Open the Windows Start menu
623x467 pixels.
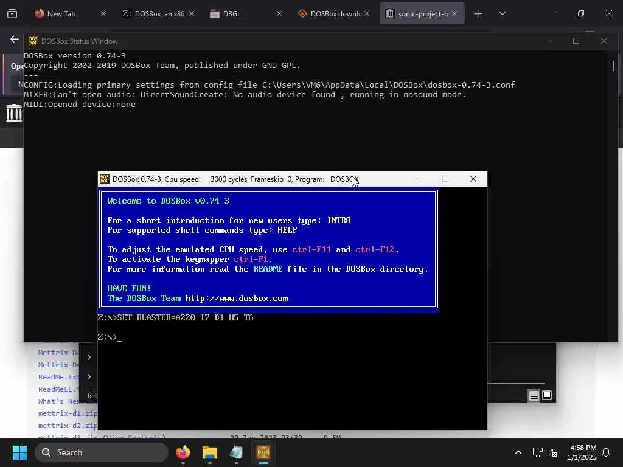[x=19, y=452]
